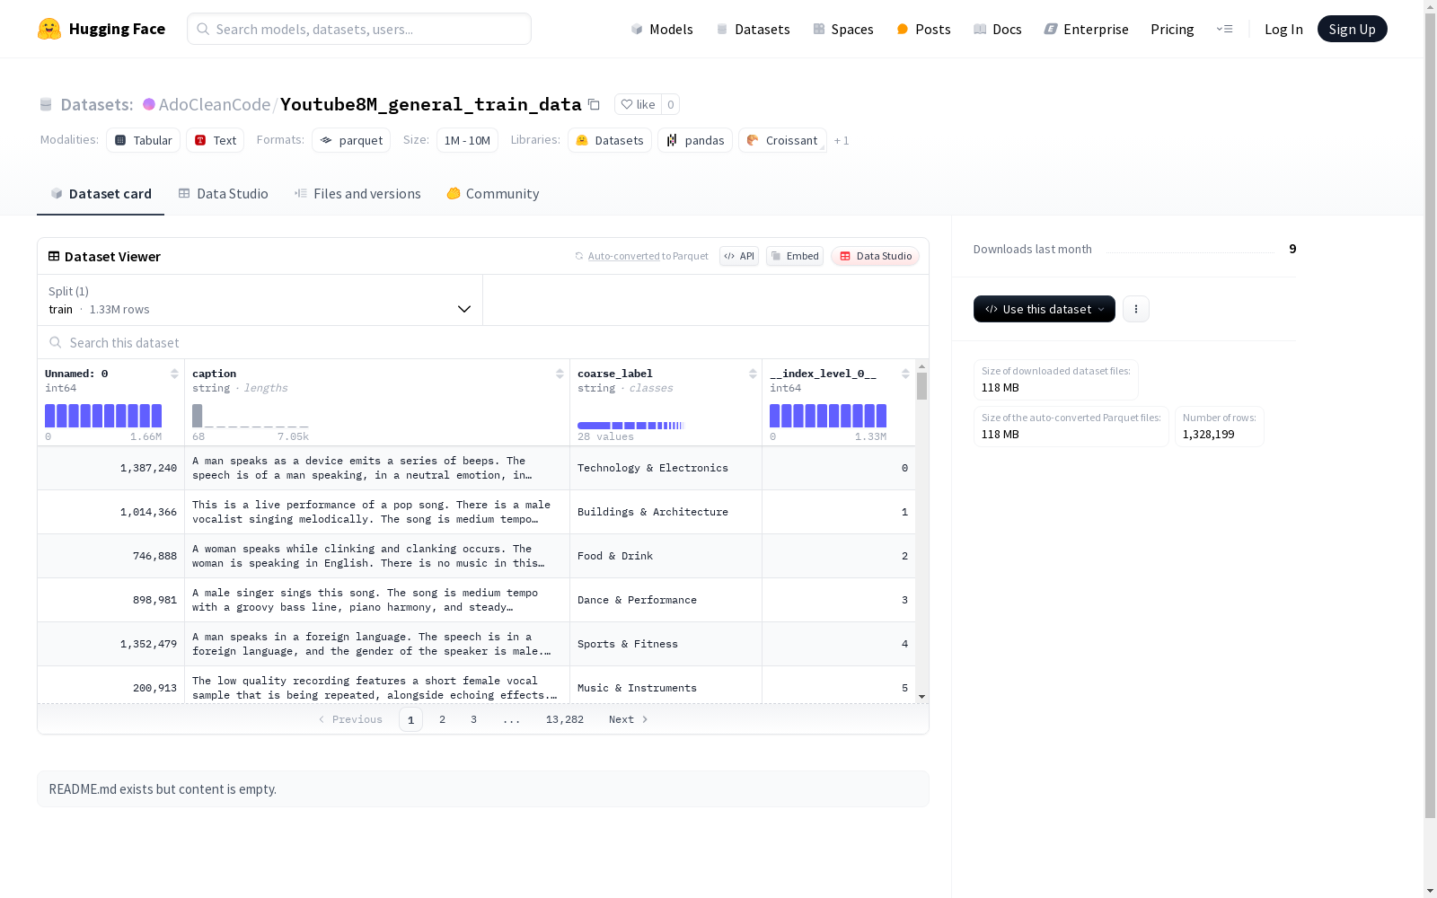This screenshot has height=898, width=1437.
Task: Go to Posts in top navigation
Action: click(923, 29)
